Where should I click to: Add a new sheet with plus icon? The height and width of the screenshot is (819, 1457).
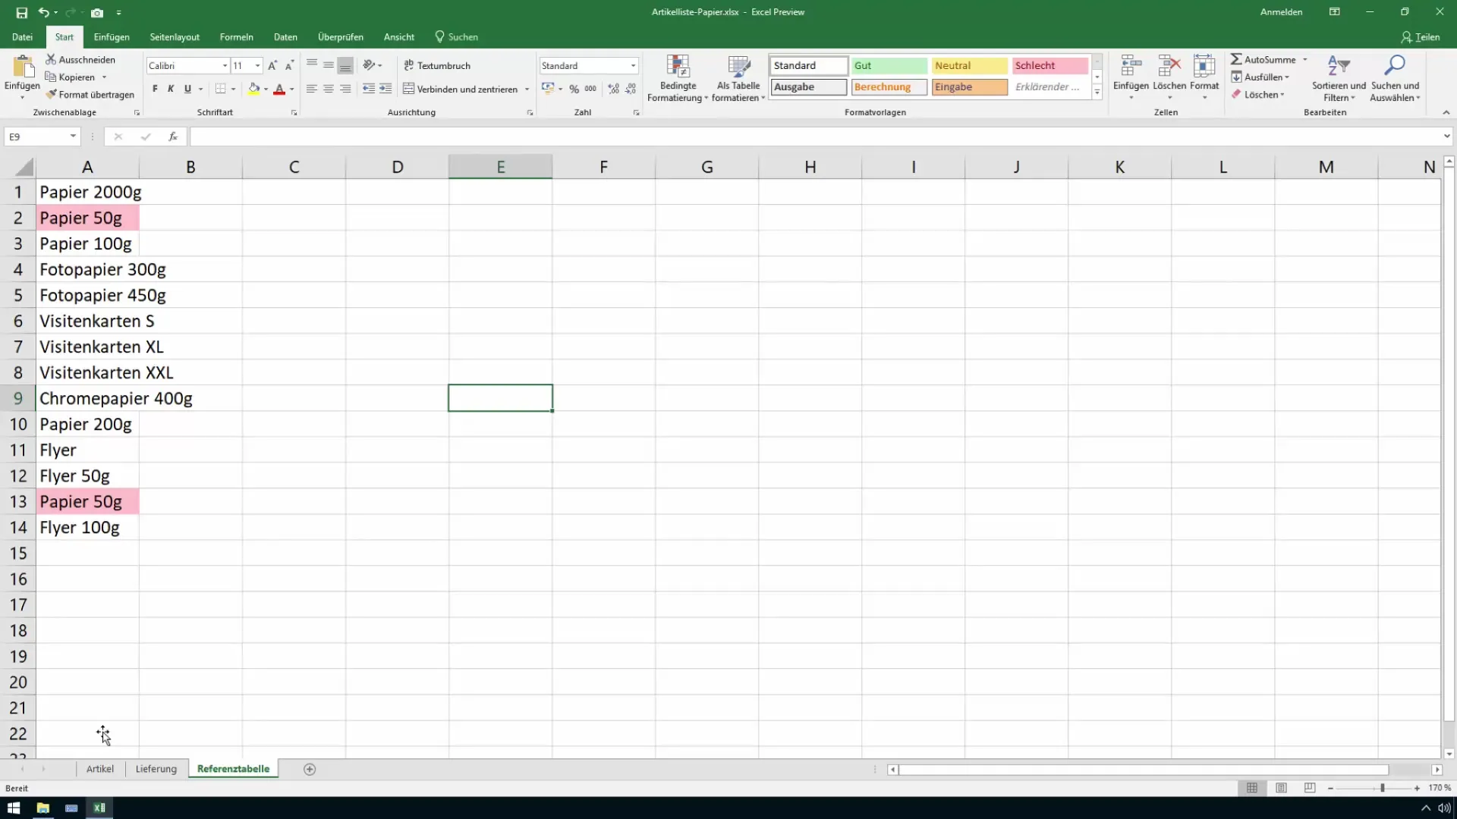pos(310,769)
